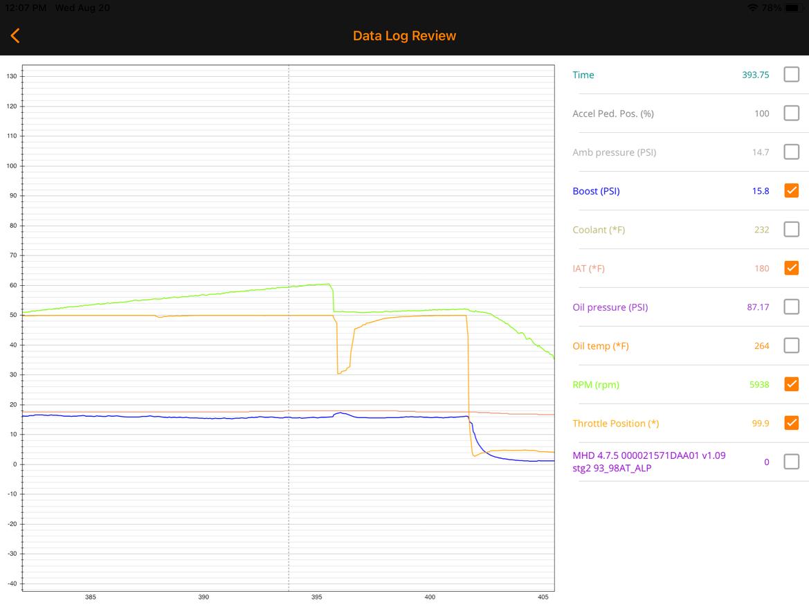This screenshot has height=607, width=809.
Task: Tap the Data Log Review title
Action: click(404, 36)
